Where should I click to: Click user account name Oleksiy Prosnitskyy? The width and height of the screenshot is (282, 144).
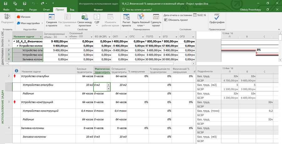(x=251, y=10)
